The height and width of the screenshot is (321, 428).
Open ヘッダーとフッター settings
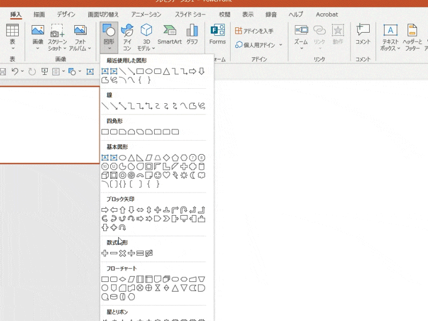(x=412, y=37)
